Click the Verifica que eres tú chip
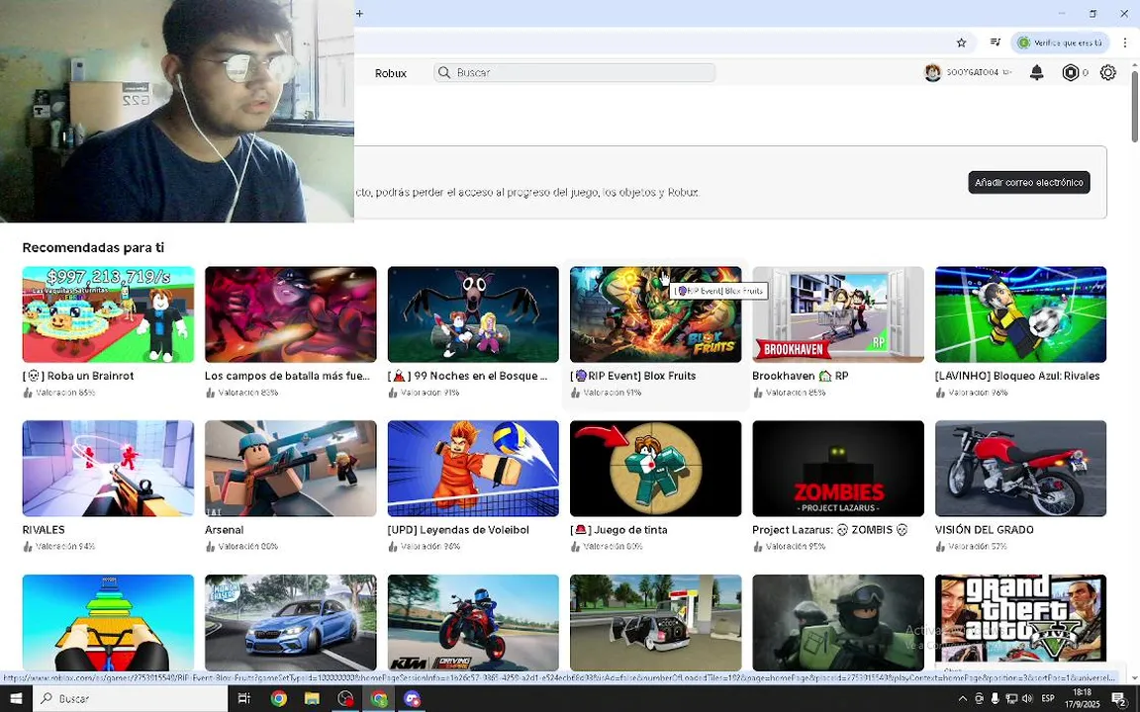 (1060, 43)
